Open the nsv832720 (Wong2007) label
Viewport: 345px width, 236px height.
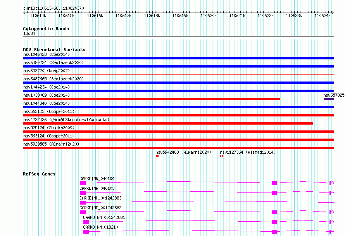[x=47, y=71]
